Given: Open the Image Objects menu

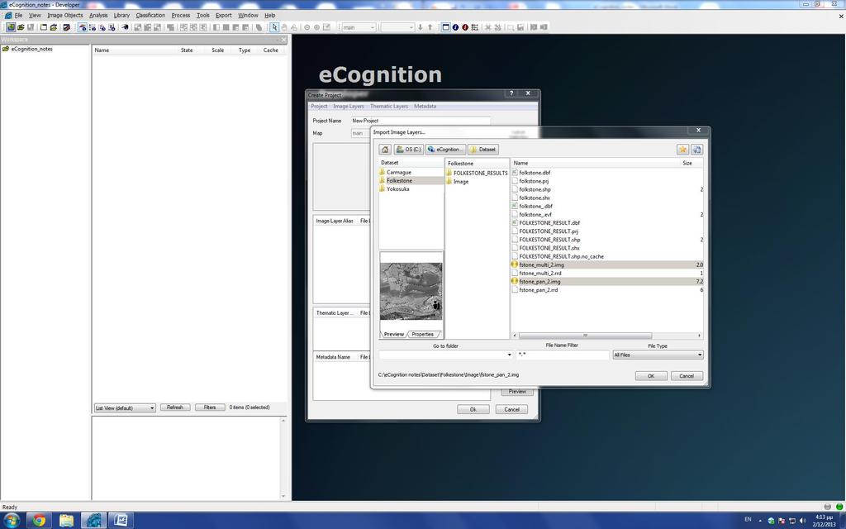Looking at the screenshot, I should click(64, 15).
